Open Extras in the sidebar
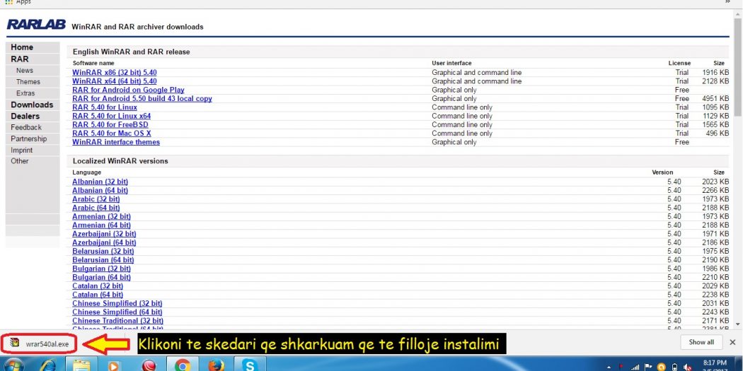The image size is (743, 371). (25, 93)
